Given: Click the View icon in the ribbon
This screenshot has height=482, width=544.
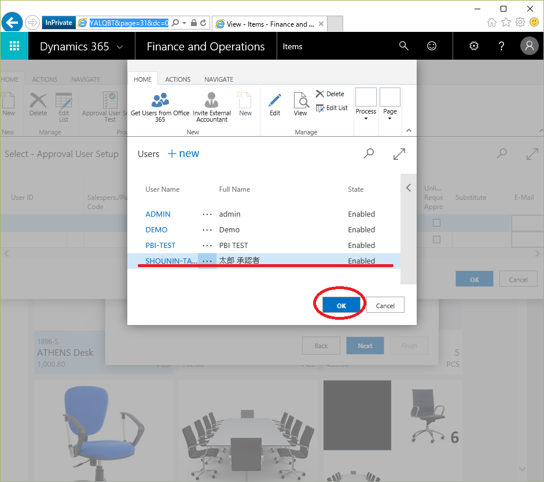Looking at the screenshot, I should click(x=300, y=104).
